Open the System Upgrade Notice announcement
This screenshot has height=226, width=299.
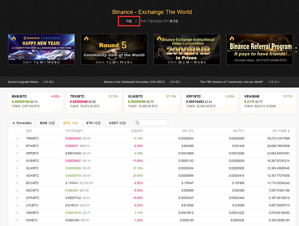tap(23, 82)
